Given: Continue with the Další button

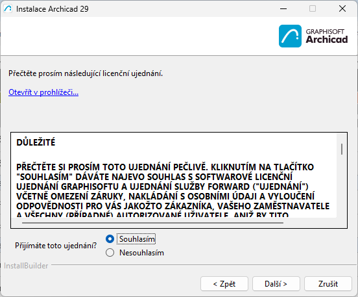Looking at the screenshot, I should click(x=276, y=284).
